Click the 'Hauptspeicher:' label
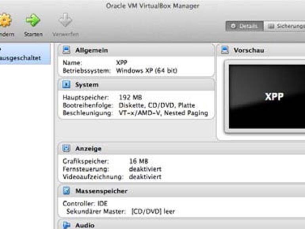 click(x=86, y=97)
